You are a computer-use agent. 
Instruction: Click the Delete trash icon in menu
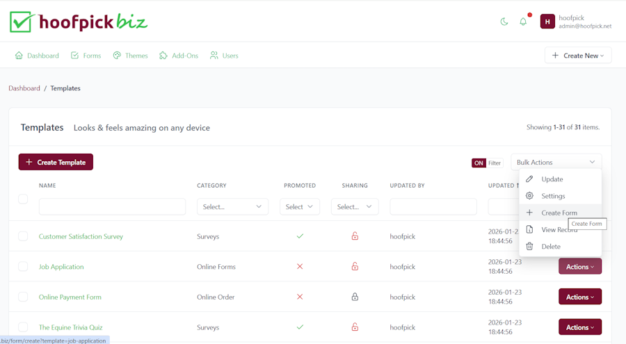pyautogui.click(x=529, y=246)
